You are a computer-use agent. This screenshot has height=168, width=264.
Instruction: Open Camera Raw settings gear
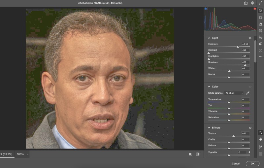coord(252,3)
